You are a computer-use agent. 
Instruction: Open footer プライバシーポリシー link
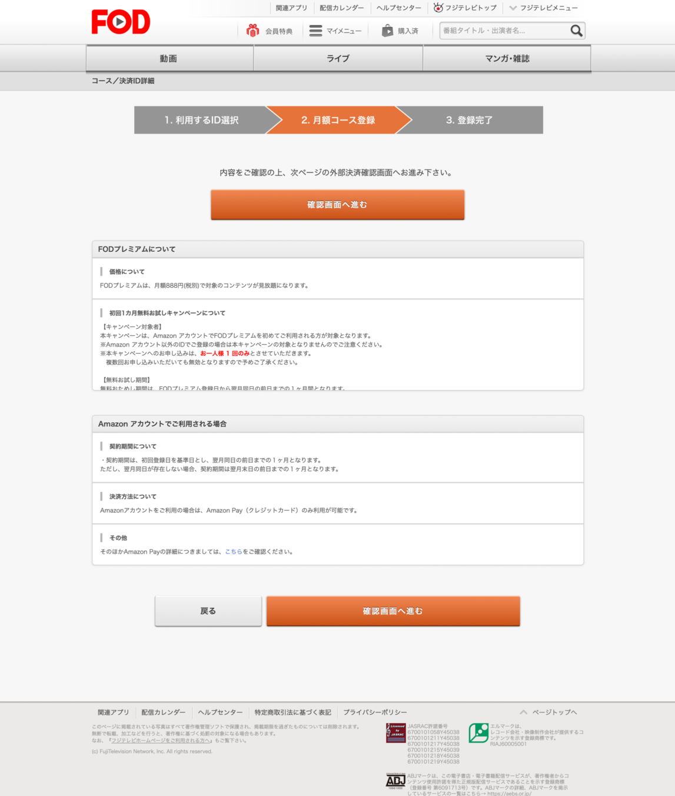tap(375, 712)
